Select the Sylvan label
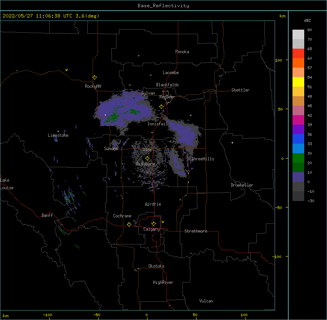Image resolution: width=327 pixels, height=320 pixels. point(148,93)
